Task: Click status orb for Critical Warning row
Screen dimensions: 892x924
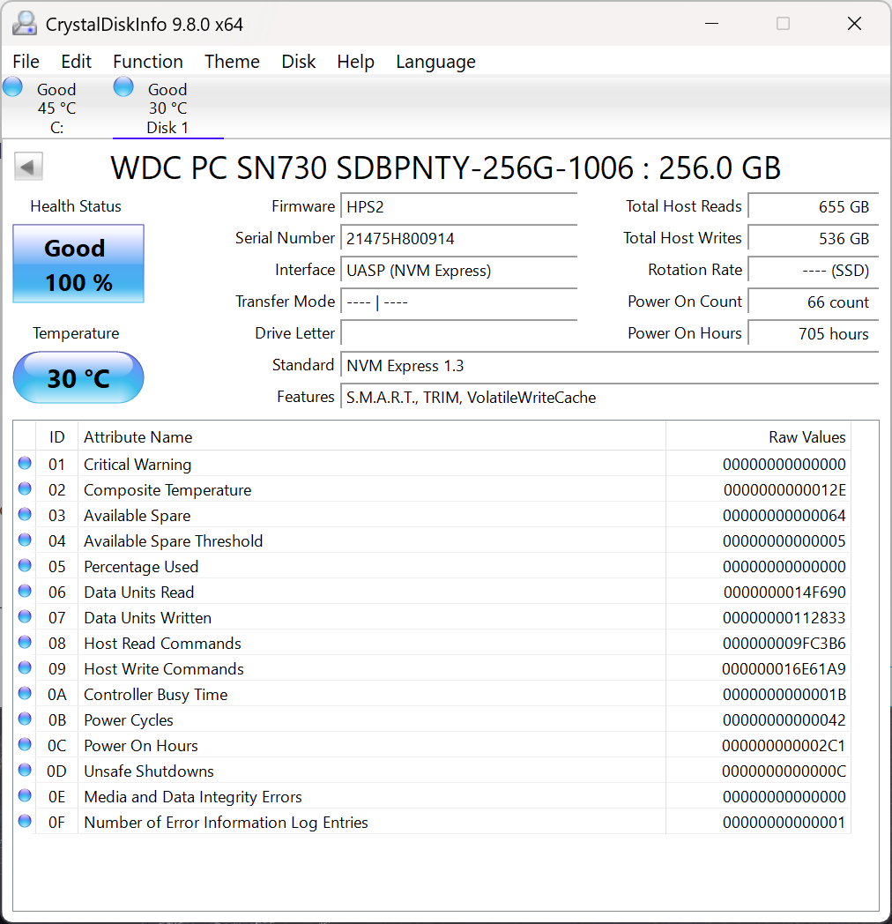Action: coord(25,463)
